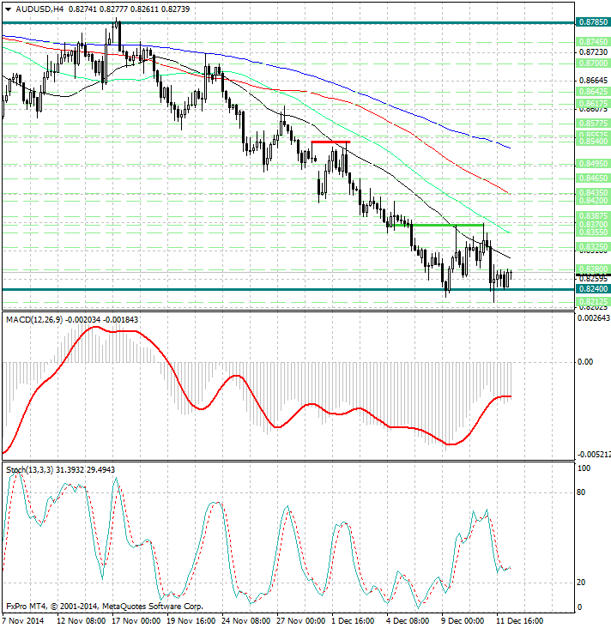This screenshot has width=611, height=628.
Task: Click the thick teal line at 0.8785
Action: point(257,23)
